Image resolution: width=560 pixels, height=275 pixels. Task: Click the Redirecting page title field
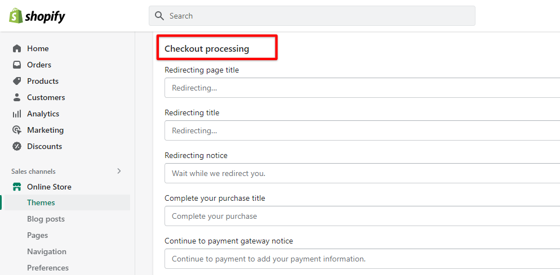(x=362, y=88)
